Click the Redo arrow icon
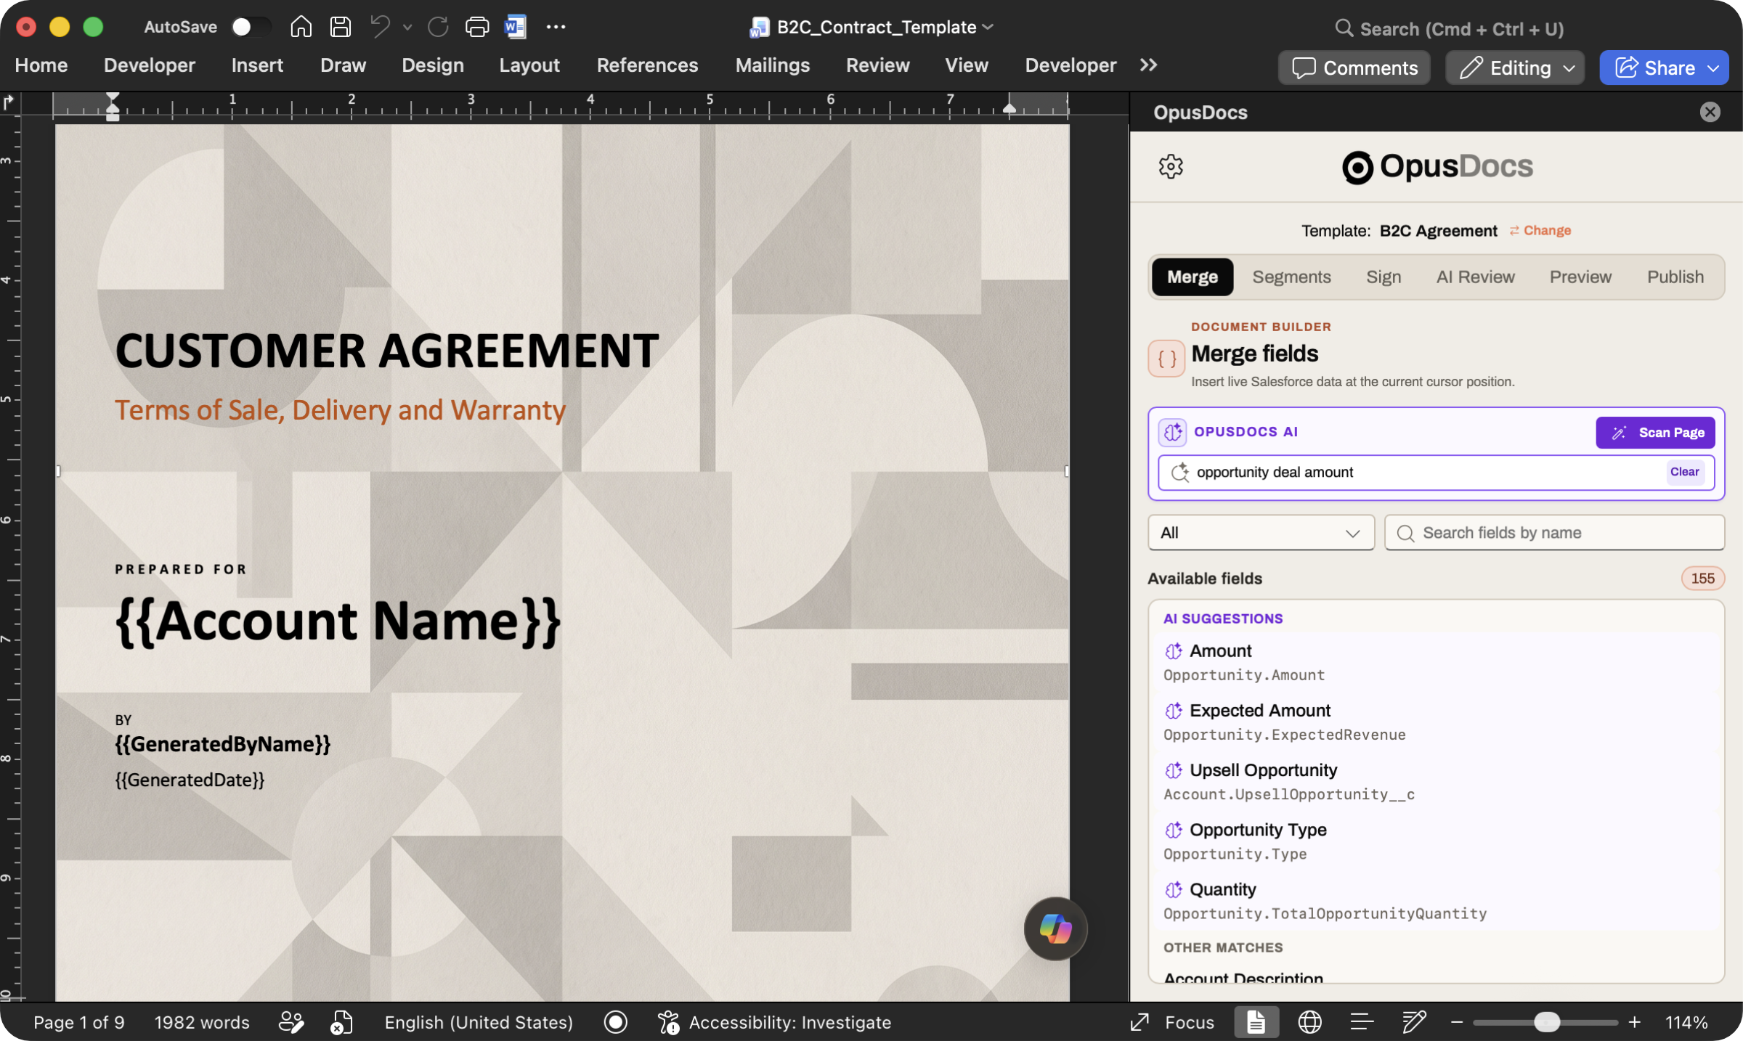This screenshot has width=1743, height=1041. point(438,27)
